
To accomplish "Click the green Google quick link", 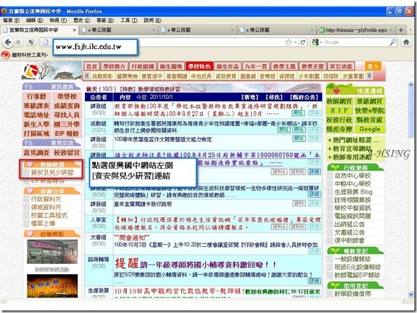I will (370, 129).
